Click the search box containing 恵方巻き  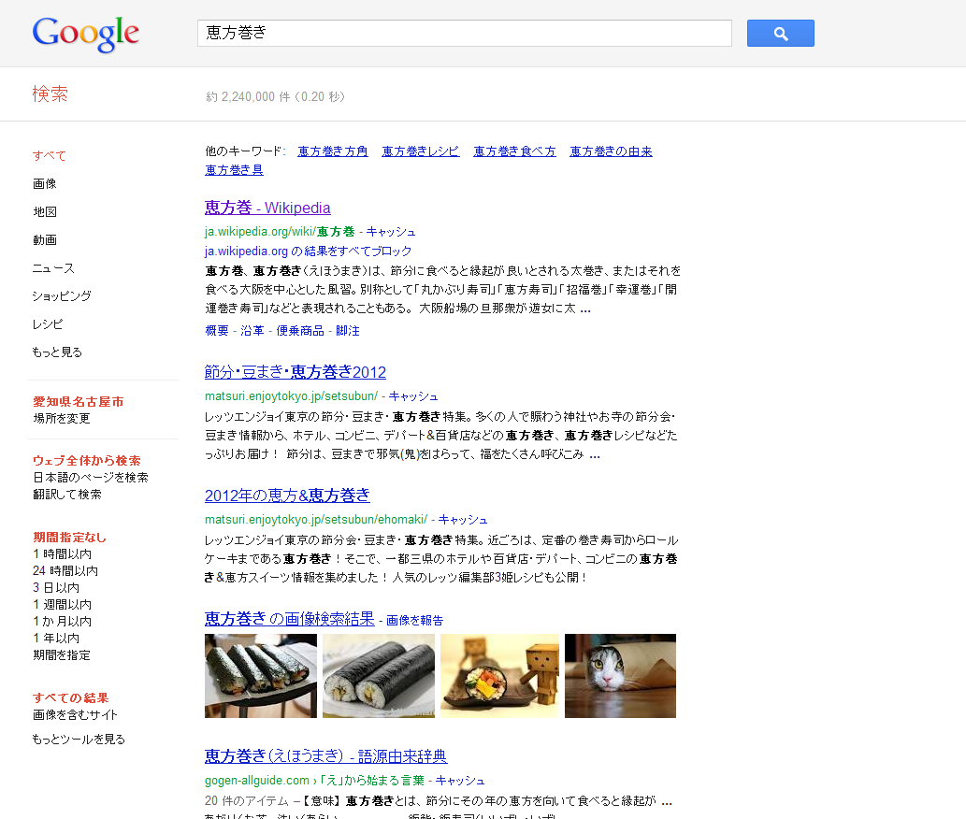pyautogui.click(x=464, y=34)
